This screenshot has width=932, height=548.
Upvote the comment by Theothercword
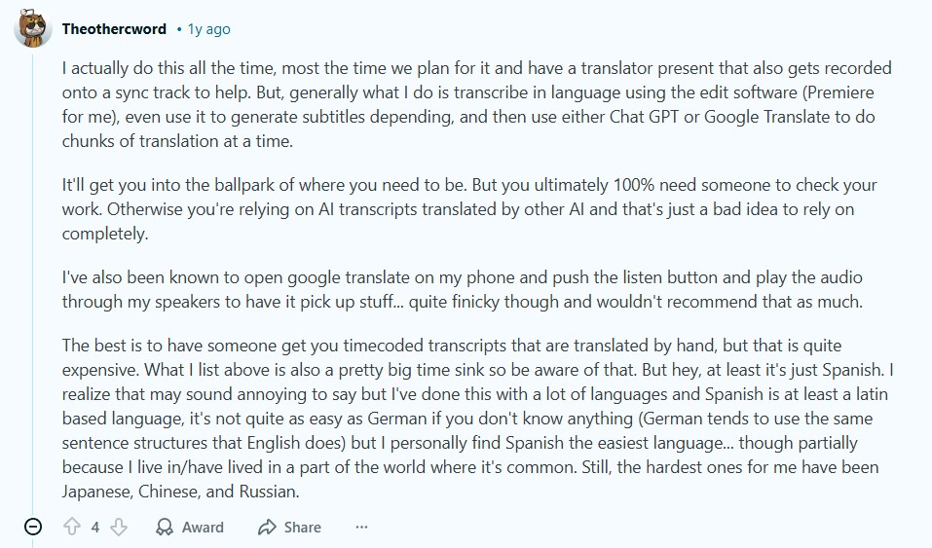(x=71, y=527)
